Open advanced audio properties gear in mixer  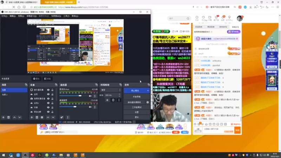coord(62,117)
